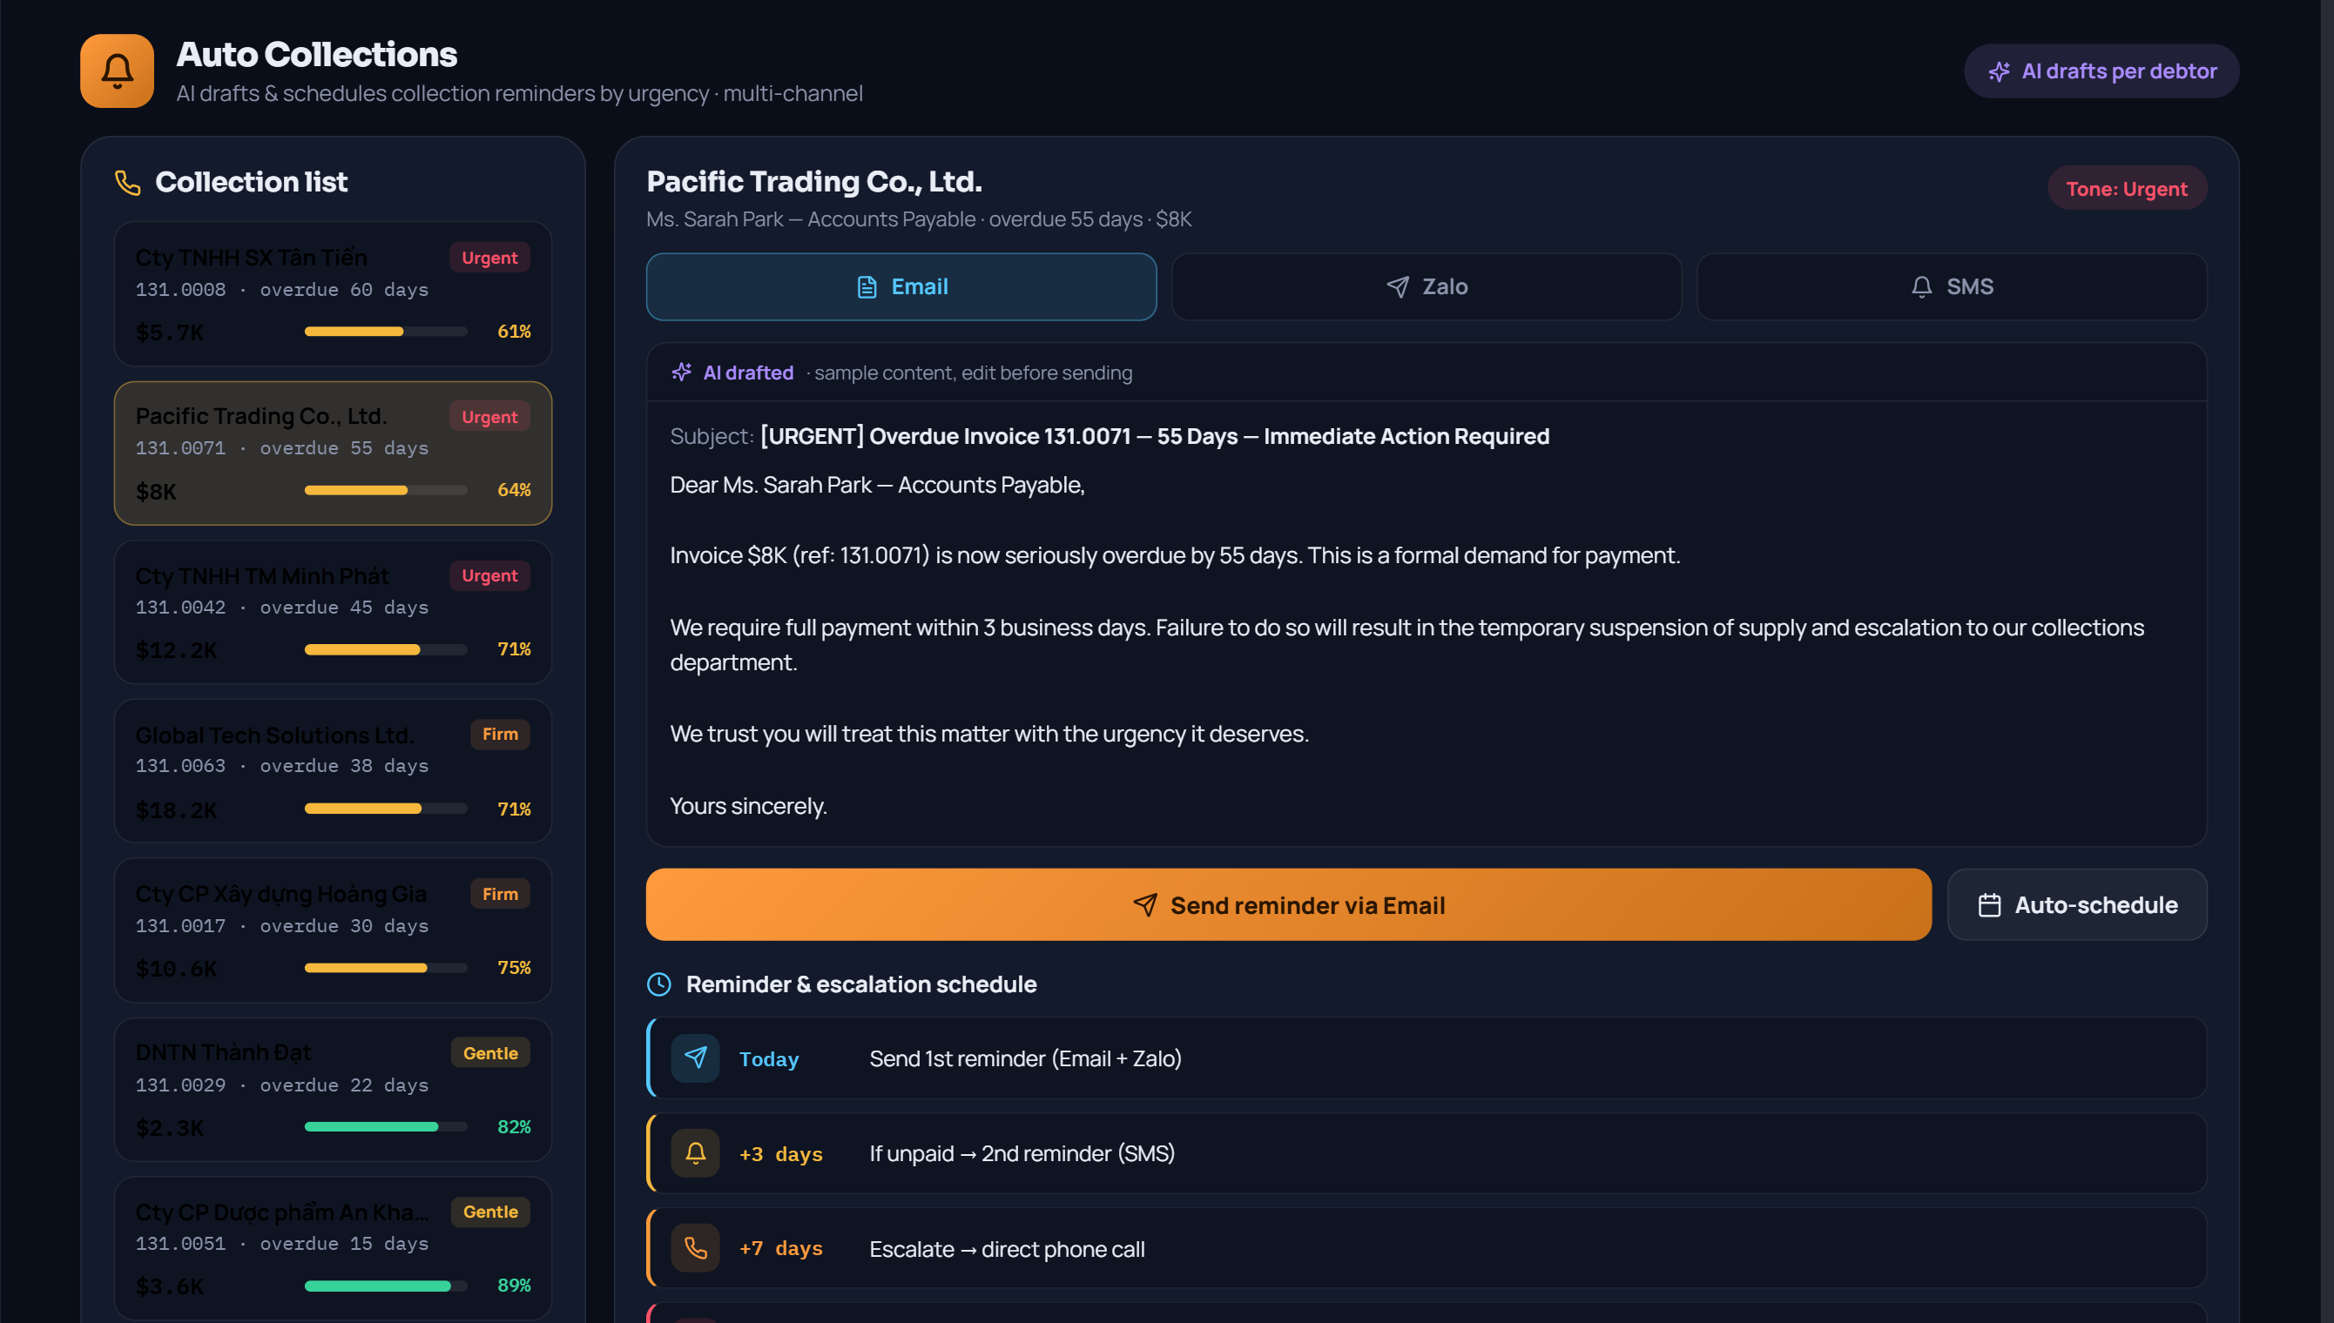Click the '+7 days' schedule label
Viewport: 2334px width, 1323px height.
[x=780, y=1248]
